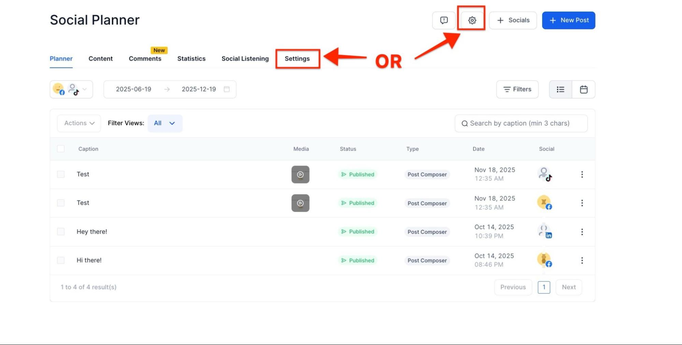The width and height of the screenshot is (682, 345).
Task: Open three-dot menu for Hi there! post
Action: pyautogui.click(x=582, y=260)
